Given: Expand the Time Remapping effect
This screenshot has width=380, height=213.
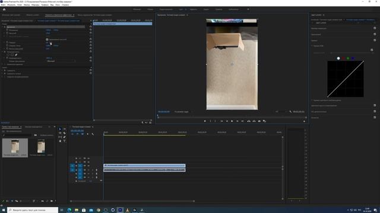Looking at the screenshot, I should tap(2, 64).
